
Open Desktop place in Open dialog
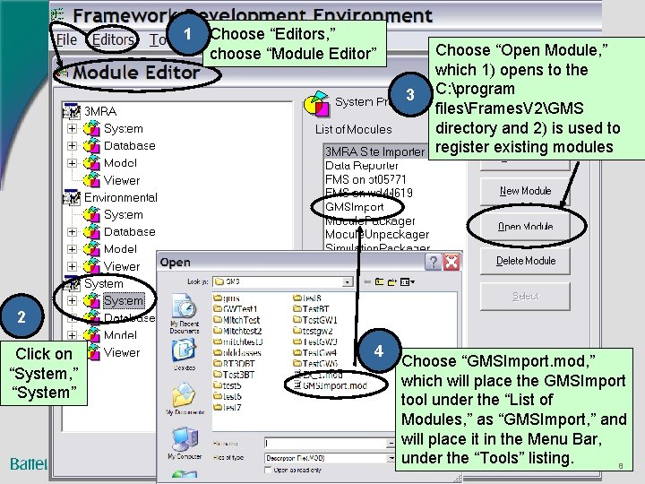coord(184,354)
